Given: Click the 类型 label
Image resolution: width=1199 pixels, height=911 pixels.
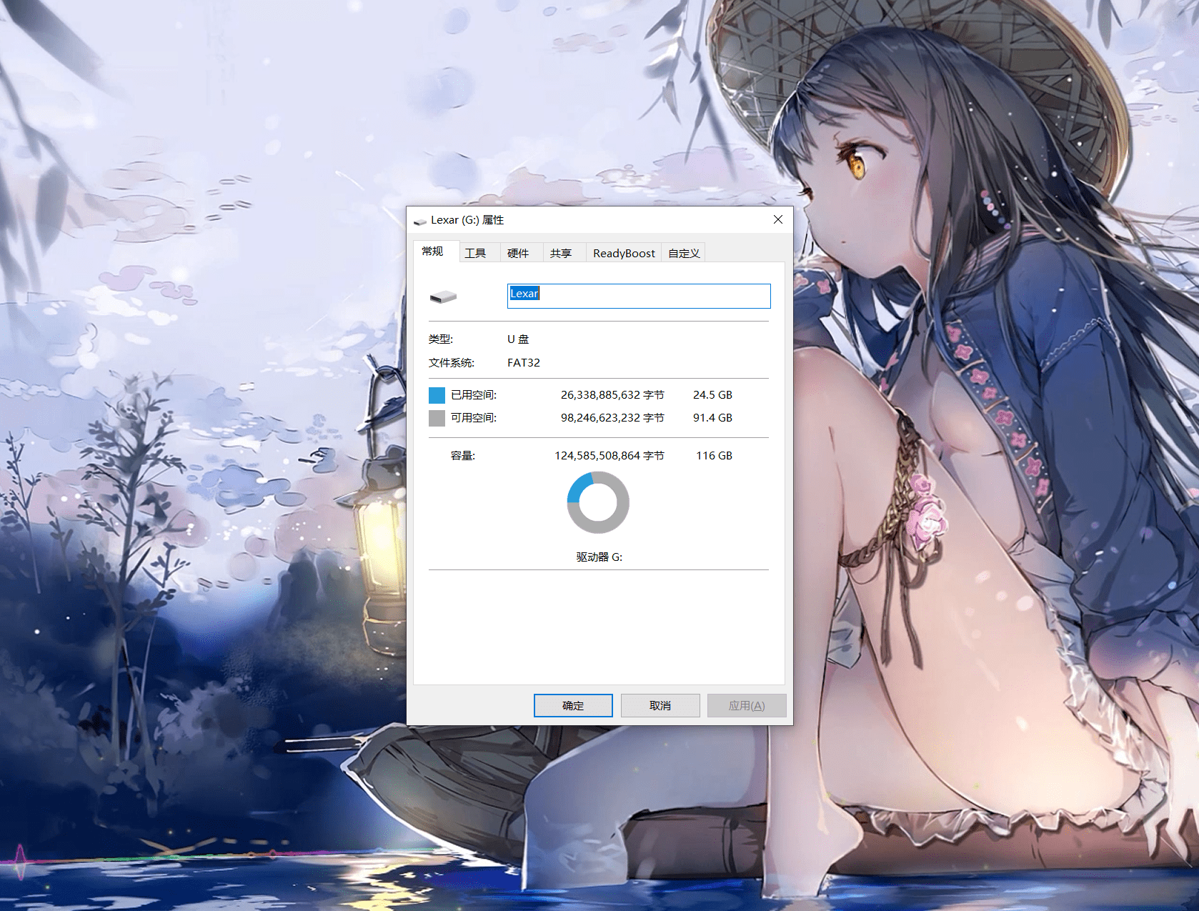Looking at the screenshot, I should [x=441, y=339].
